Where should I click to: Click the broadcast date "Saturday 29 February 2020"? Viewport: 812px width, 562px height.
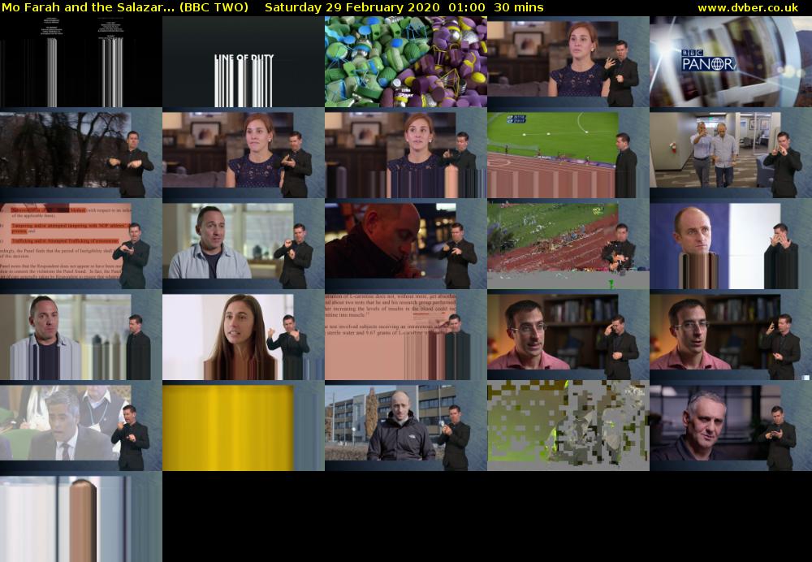pyautogui.click(x=352, y=8)
